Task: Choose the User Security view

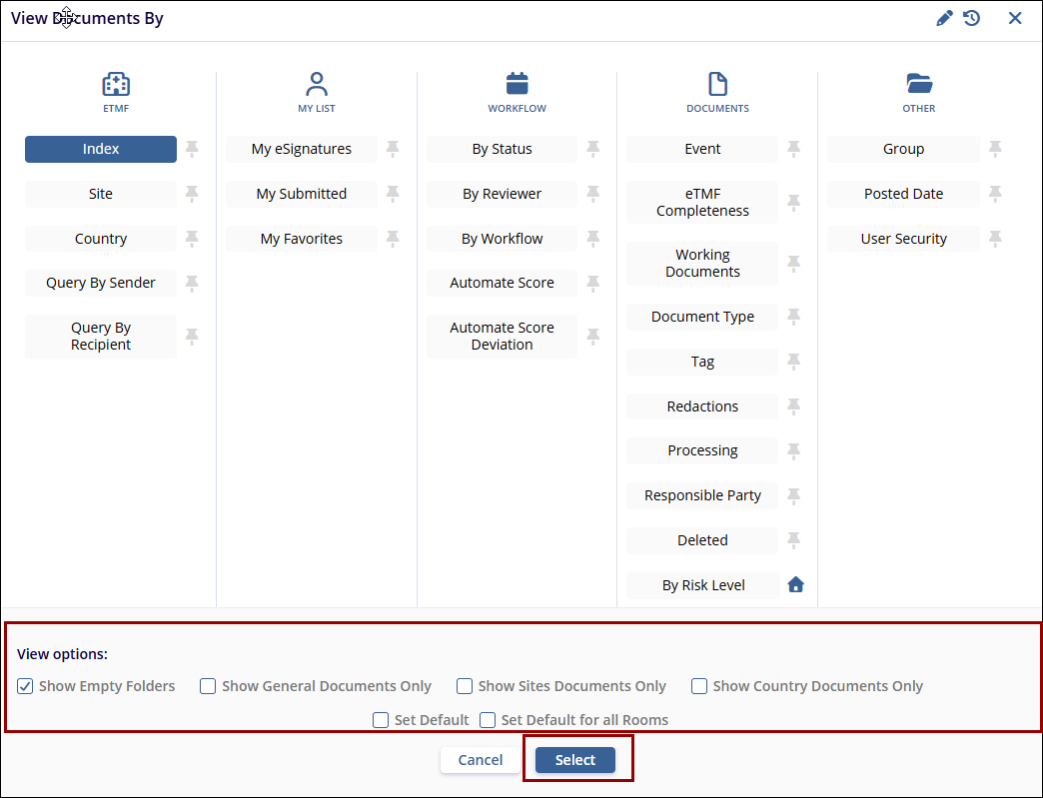Action: click(x=903, y=239)
